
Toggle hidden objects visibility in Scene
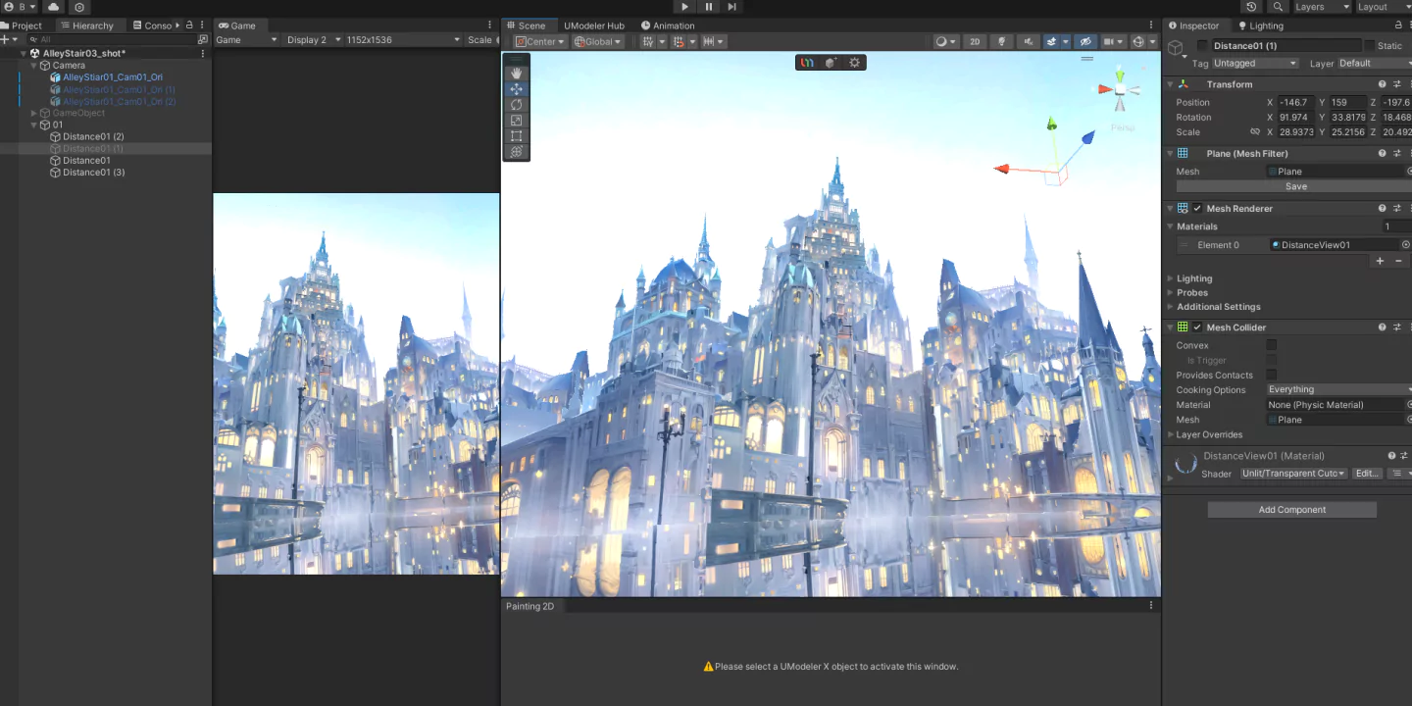(1084, 41)
